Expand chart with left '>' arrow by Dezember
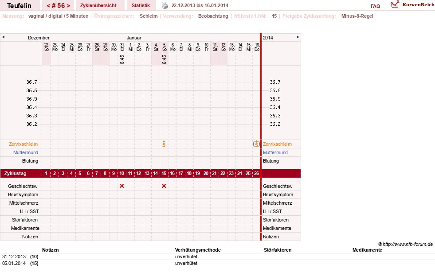 [x=4, y=37]
